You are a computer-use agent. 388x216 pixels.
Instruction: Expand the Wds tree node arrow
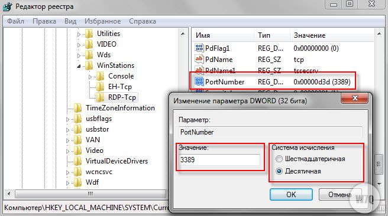(79, 55)
